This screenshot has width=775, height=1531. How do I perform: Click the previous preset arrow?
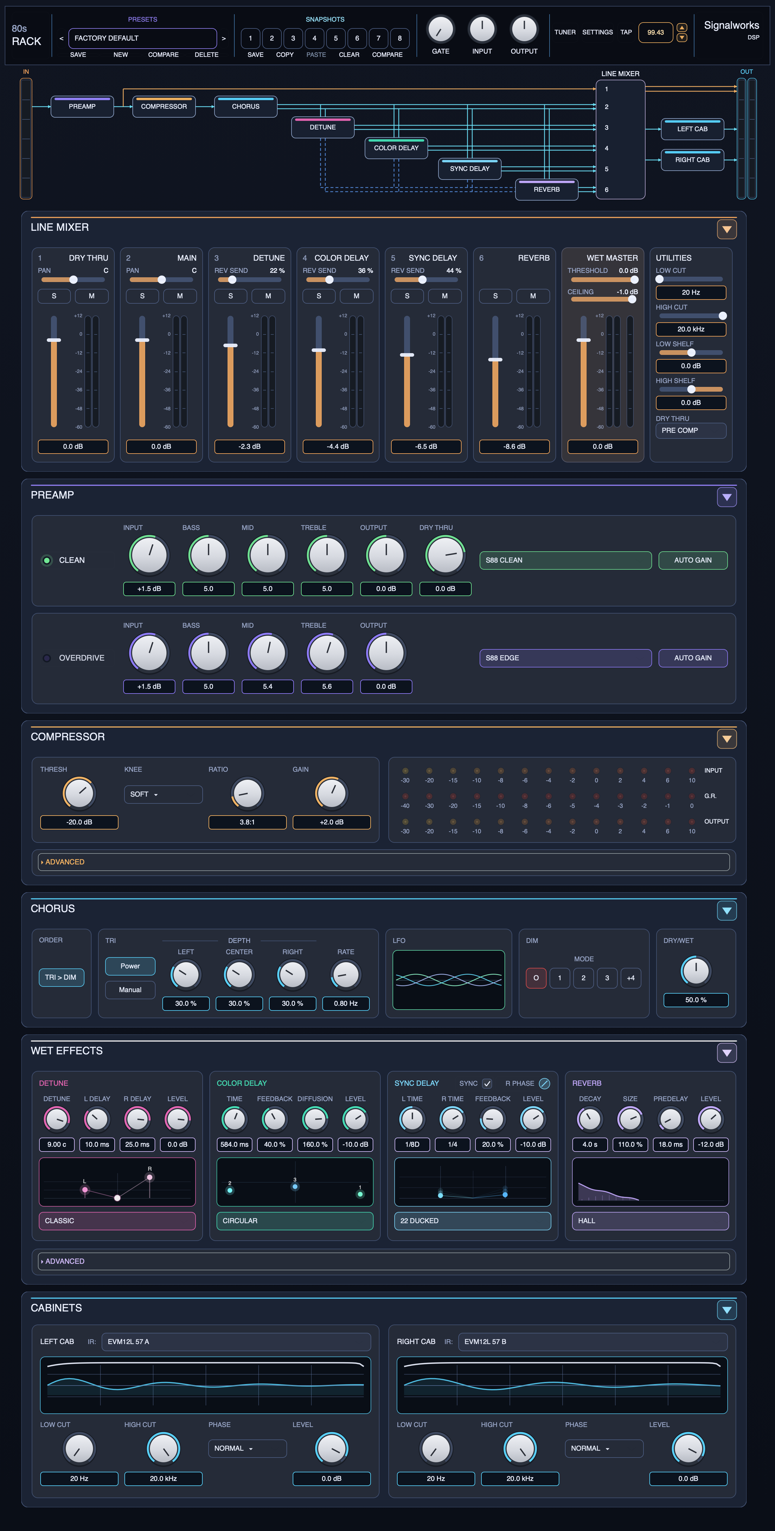tap(61, 39)
